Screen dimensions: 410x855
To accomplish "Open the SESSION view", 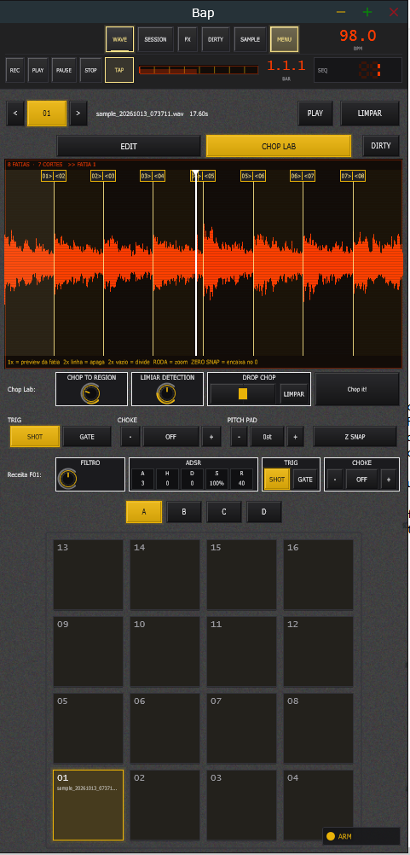I will tap(155, 39).
